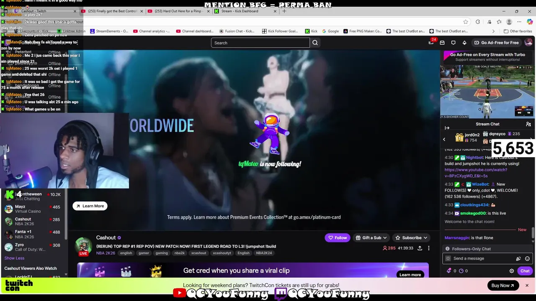Open the Other favorites folder
The image size is (536, 301).
(518, 31)
